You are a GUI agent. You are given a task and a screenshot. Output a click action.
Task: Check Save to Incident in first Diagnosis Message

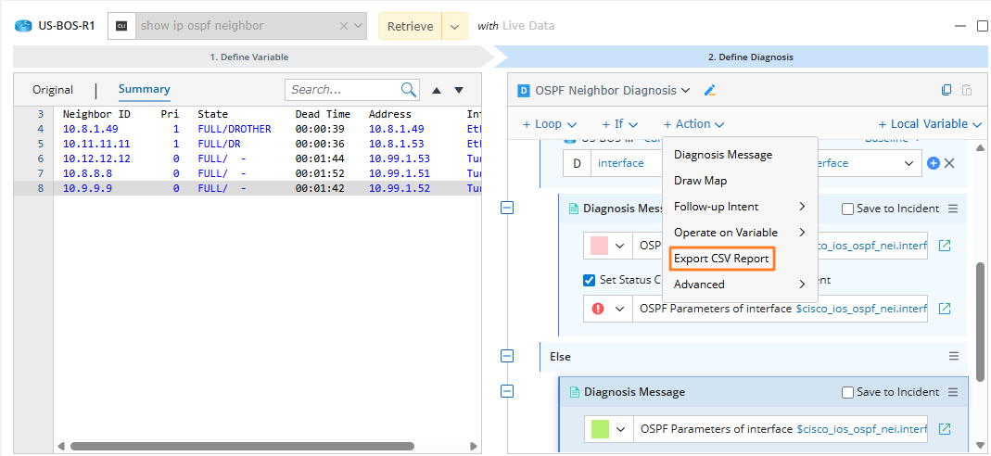point(847,209)
